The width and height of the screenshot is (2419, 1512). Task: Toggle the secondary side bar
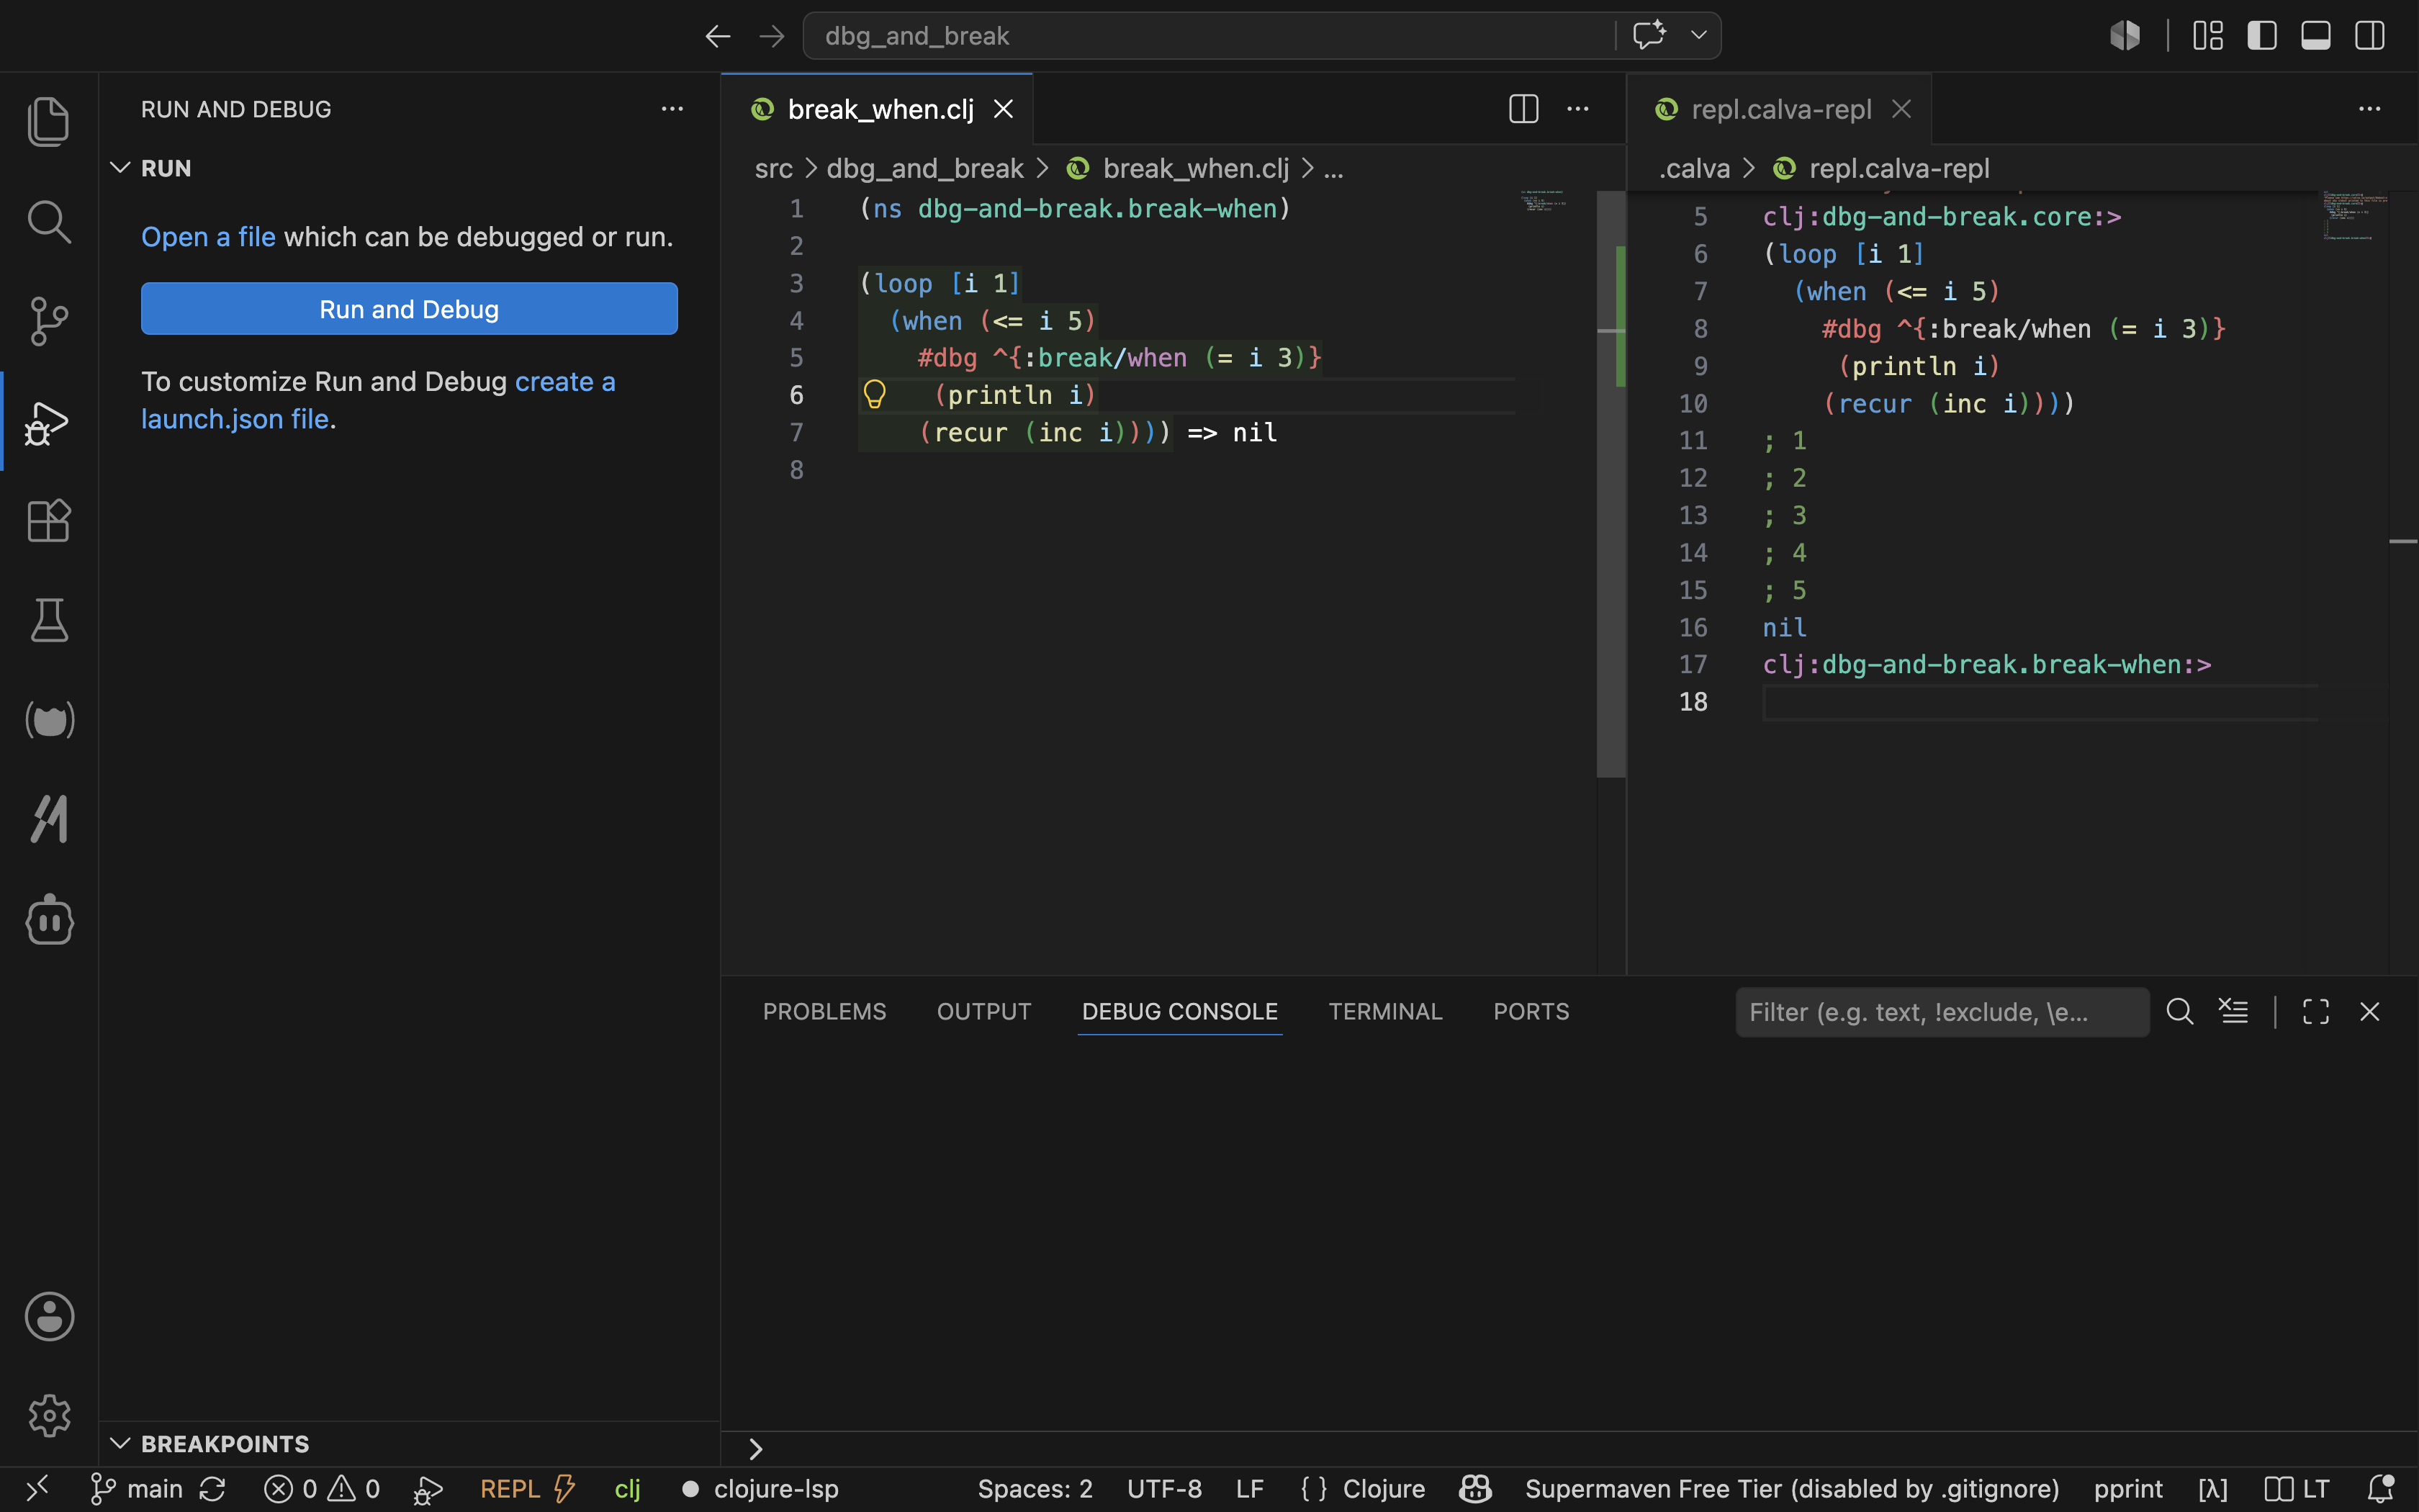pyautogui.click(x=2370, y=36)
